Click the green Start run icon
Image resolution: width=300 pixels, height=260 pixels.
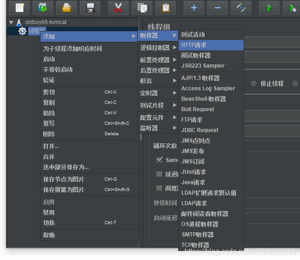(x=269, y=8)
